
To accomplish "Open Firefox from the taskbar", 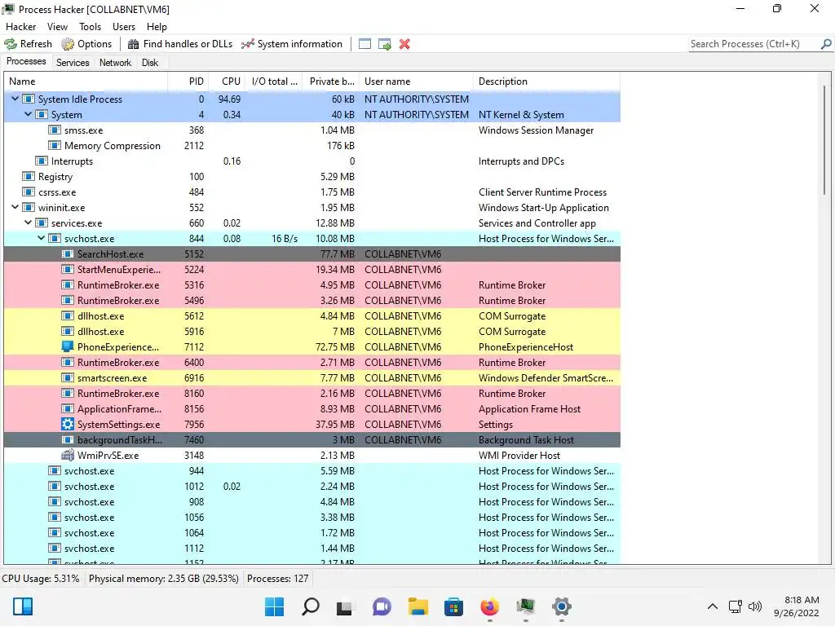I will (489, 606).
